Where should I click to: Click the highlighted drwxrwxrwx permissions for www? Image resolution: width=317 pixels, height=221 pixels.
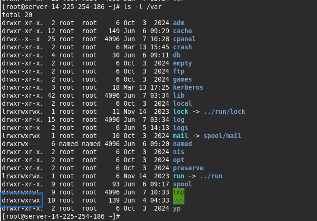tap(21, 200)
